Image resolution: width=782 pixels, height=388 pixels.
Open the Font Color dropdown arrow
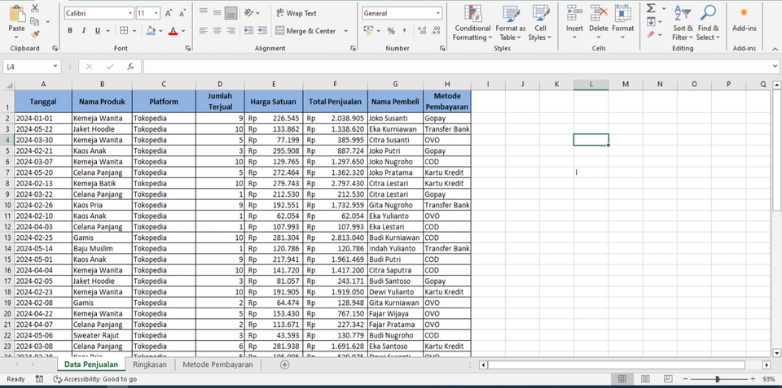tap(183, 31)
